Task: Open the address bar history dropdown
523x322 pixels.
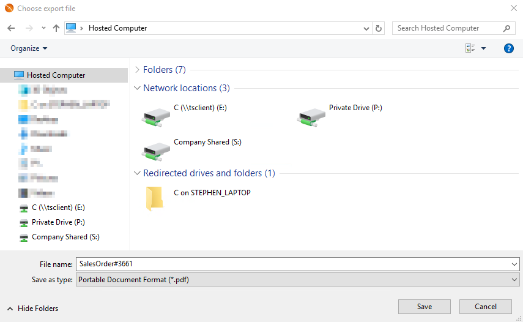Action: tap(366, 28)
